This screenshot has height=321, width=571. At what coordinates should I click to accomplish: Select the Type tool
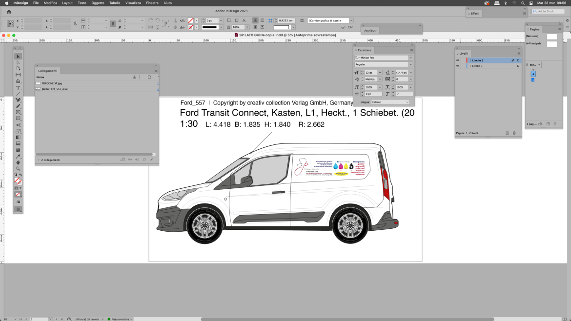pyautogui.click(x=18, y=88)
